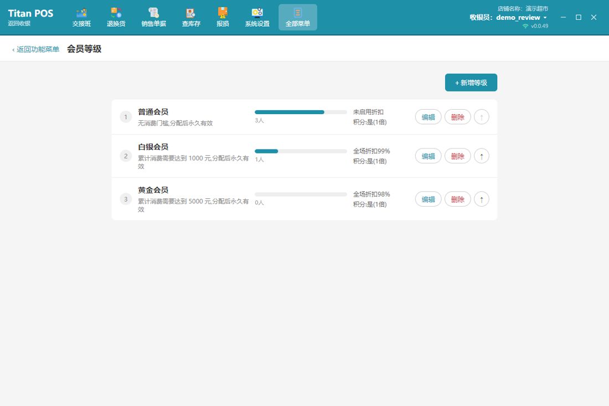Click the 新增等级 add level button
This screenshot has height=406, width=609.
(471, 83)
